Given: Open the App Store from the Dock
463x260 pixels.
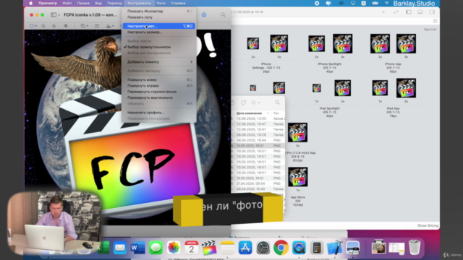Looking at the screenshot, I should (x=245, y=248).
